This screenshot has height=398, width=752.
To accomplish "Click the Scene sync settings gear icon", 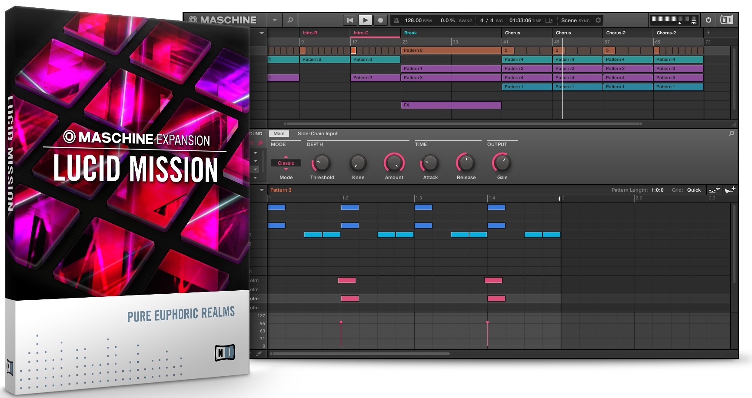I will click(x=598, y=20).
